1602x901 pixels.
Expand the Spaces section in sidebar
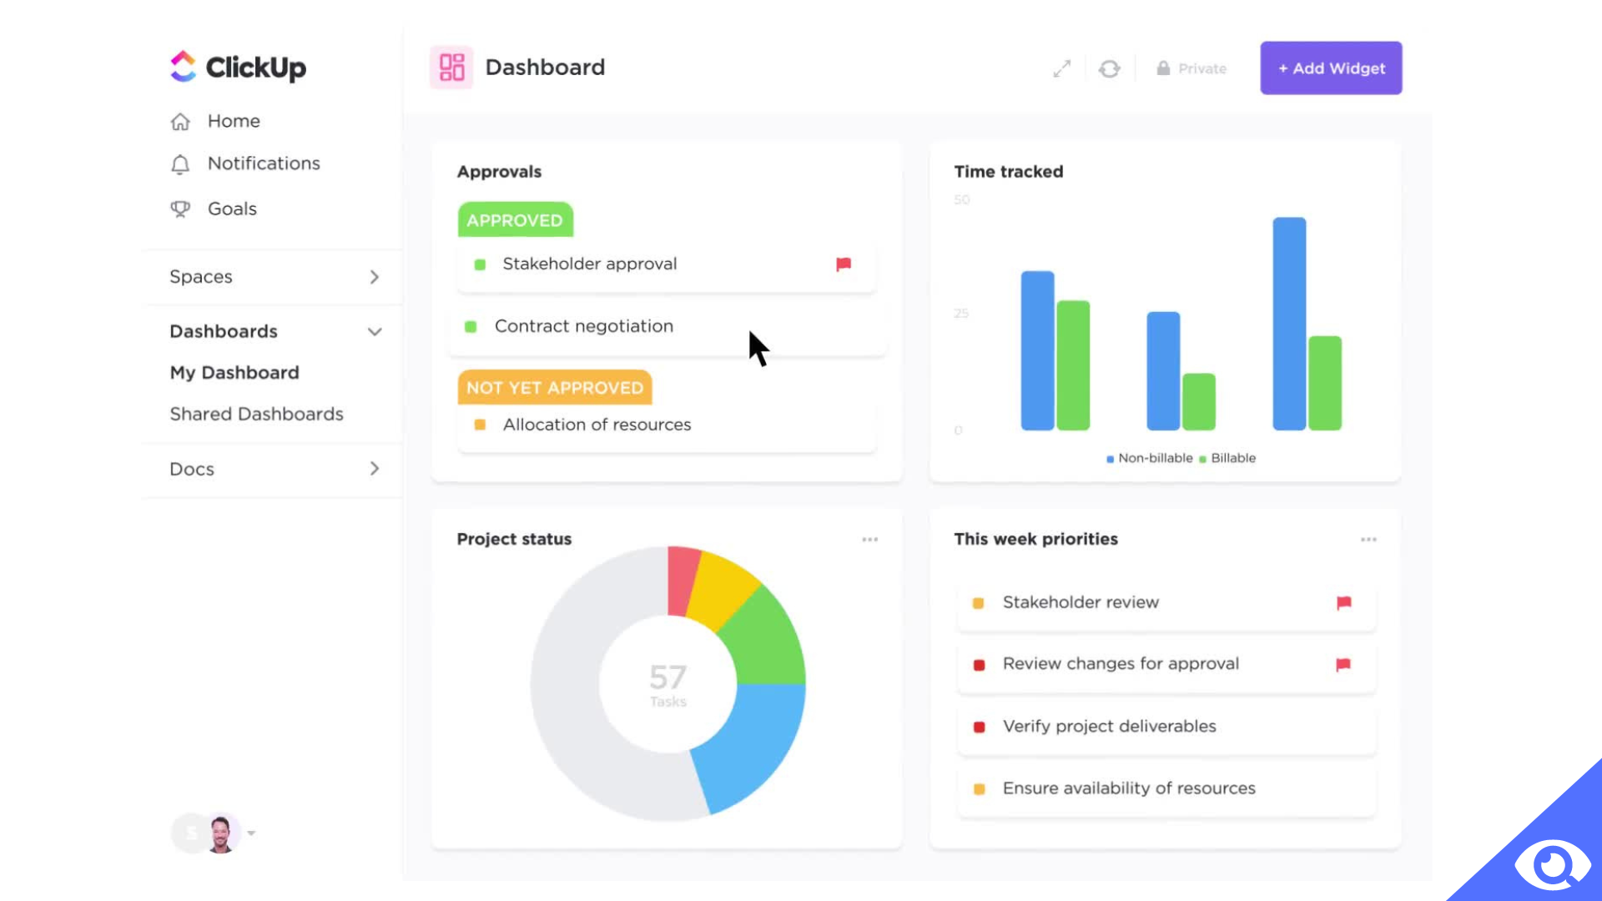374,276
